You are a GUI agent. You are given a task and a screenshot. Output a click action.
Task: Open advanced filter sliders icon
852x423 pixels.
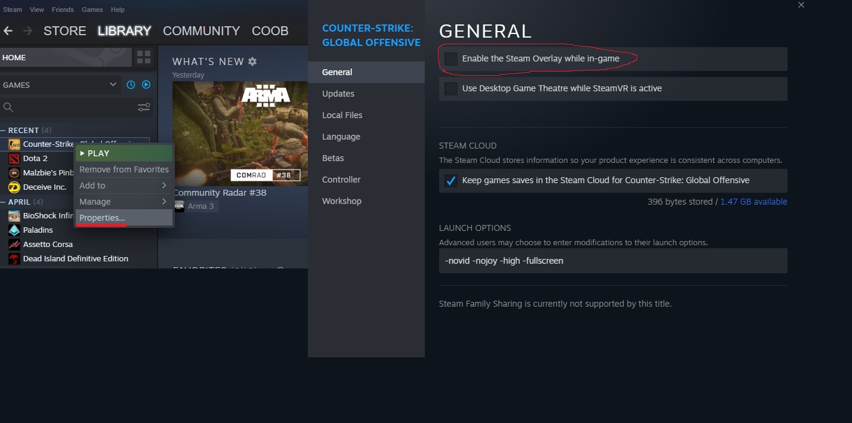144,107
